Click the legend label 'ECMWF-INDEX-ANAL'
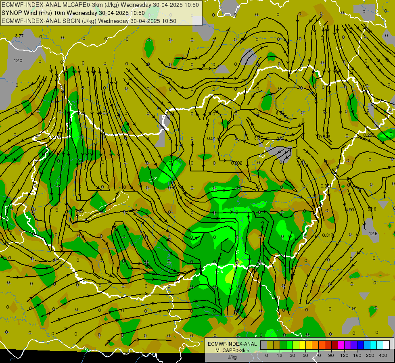 (232, 344)
